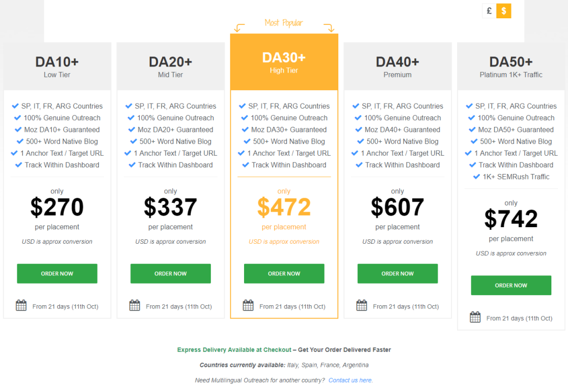Click calendar icon in DA20+ Mid Tier card
The height and width of the screenshot is (385, 568).
point(135,305)
